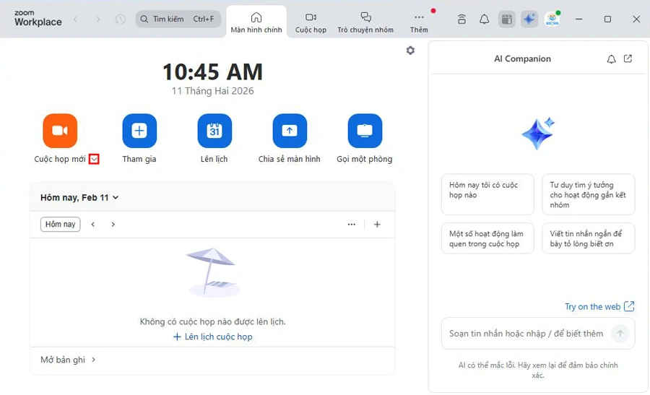Click the Lên lịch cuộc họp link
Viewport: 650px width, 395px height.
(213, 337)
